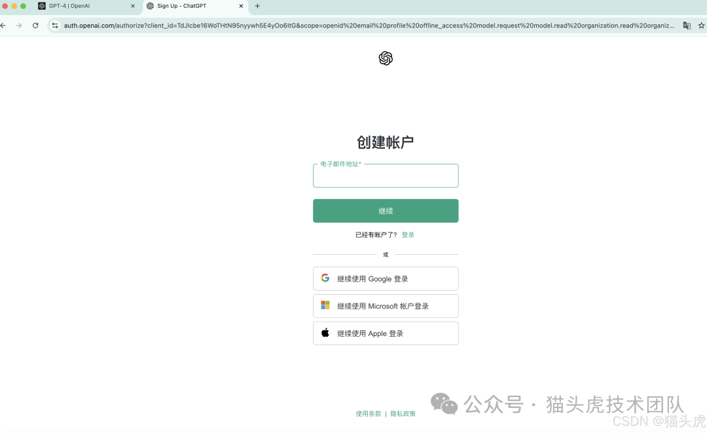The width and height of the screenshot is (707, 433).
Task: Continue with Microsoft account login button
Action: click(x=386, y=306)
